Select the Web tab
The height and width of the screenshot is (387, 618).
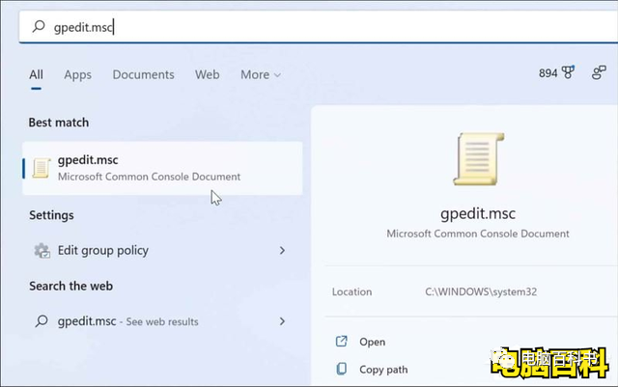click(x=208, y=74)
